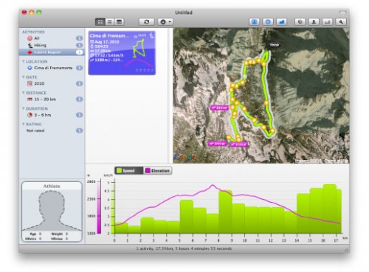Image resolution: width=369 pixels, height=272 pixels.
Task: Click the elevation gradient scale bar
Action: coord(99,206)
